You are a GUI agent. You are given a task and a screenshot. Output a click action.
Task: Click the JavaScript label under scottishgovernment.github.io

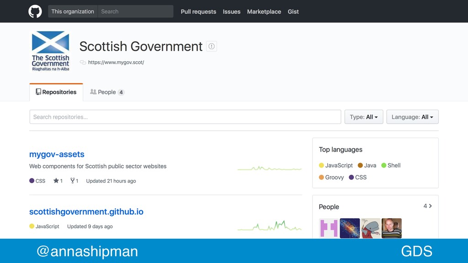[47, 226]
